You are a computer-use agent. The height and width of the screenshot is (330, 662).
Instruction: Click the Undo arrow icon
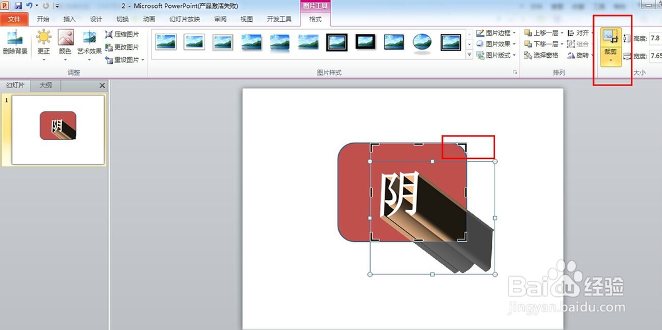pos(29,6)
